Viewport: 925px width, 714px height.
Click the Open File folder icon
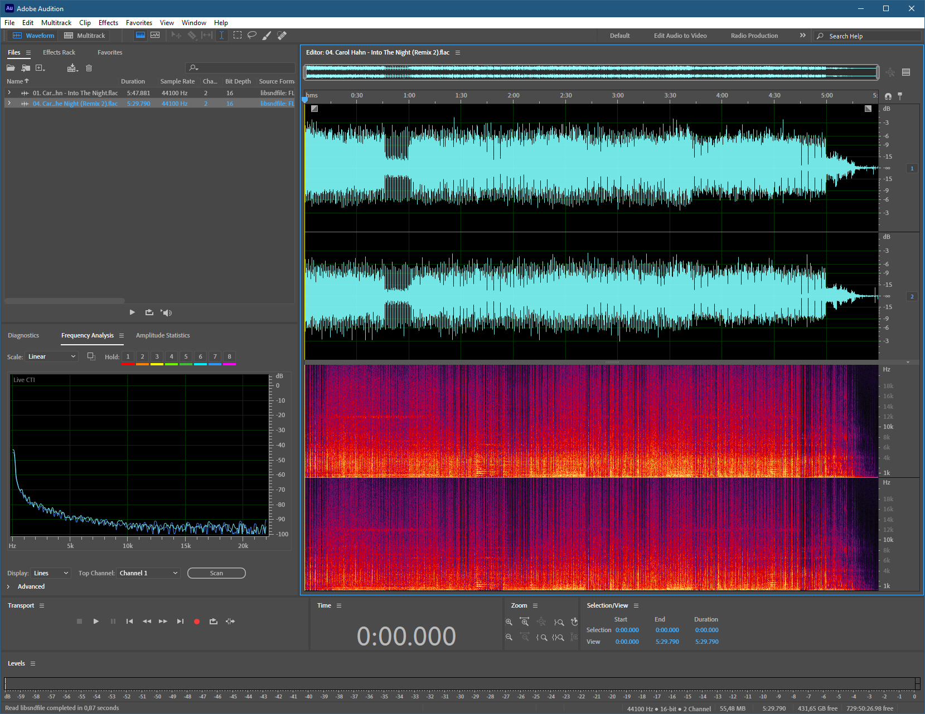pyautogui.click(x=11, y=68)
